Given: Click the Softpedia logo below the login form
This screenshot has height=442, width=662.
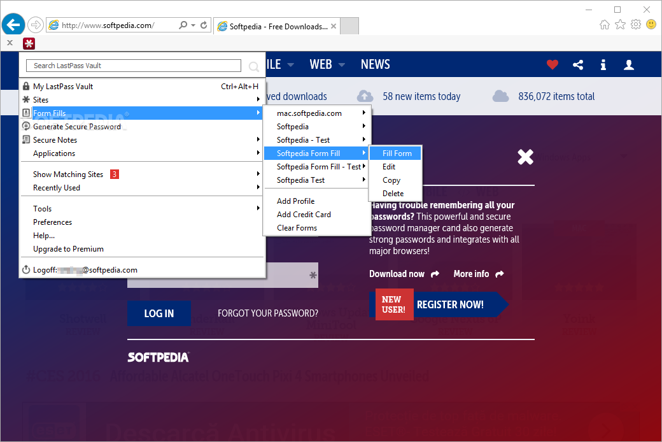Looking at the screenshot, I should [x=158, y=357].
